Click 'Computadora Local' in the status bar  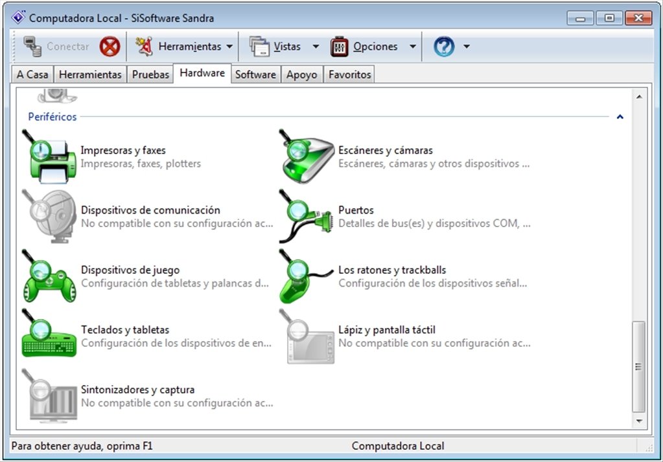click(398, 446)
